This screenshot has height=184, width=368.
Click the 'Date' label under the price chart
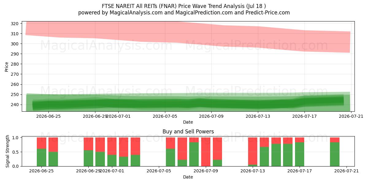pyautogui.click(x=188, y=122)
